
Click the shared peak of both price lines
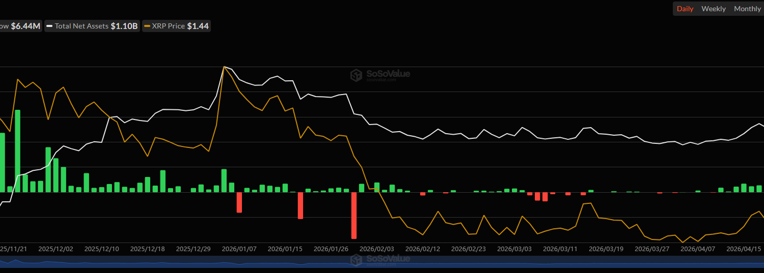(224, 67)
